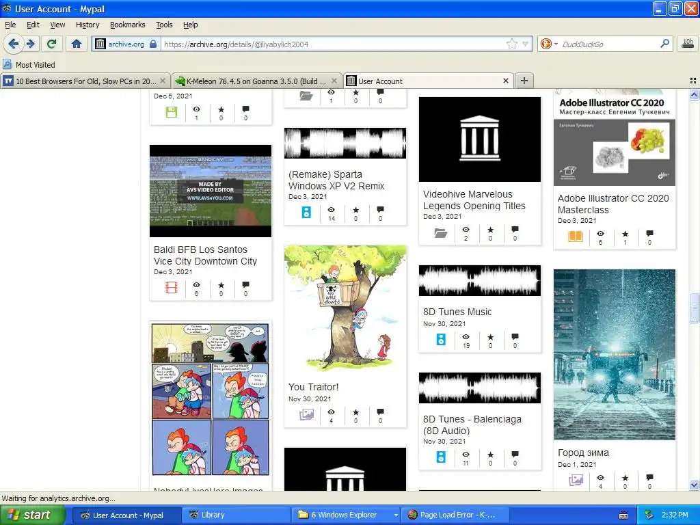700x525 pixels.
Task: Open the History menu
Action: pos(87,25)
